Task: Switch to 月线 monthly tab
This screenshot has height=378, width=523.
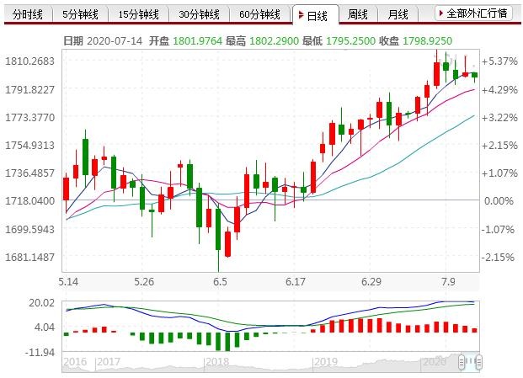Action: pyautogui.click(x=398, y=14)
